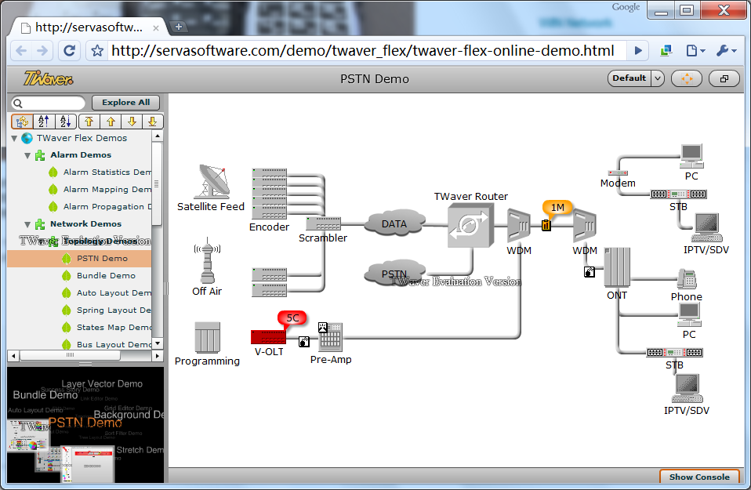Image resolution: width=751 pixels, height=490 pixels.
Task: Open a new browser tab
Action: click(178, 27)
